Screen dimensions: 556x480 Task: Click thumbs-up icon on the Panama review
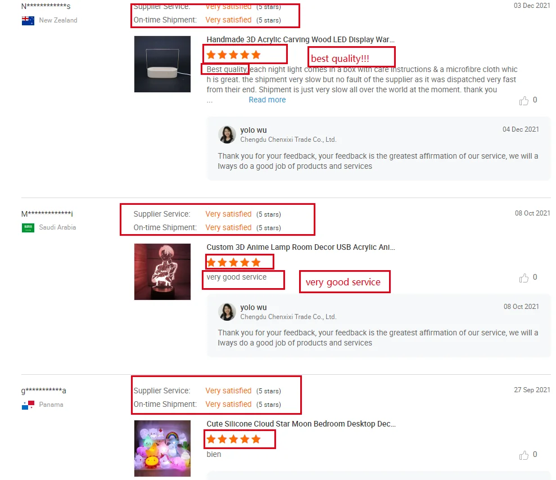[x=524, y=455]
